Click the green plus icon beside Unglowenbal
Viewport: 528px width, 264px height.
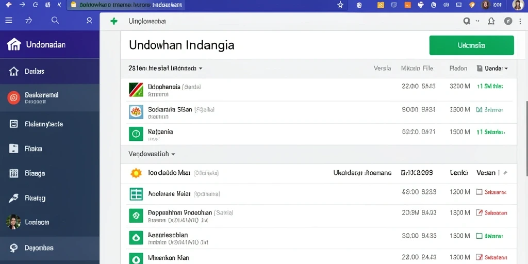[x=114, y=21]
